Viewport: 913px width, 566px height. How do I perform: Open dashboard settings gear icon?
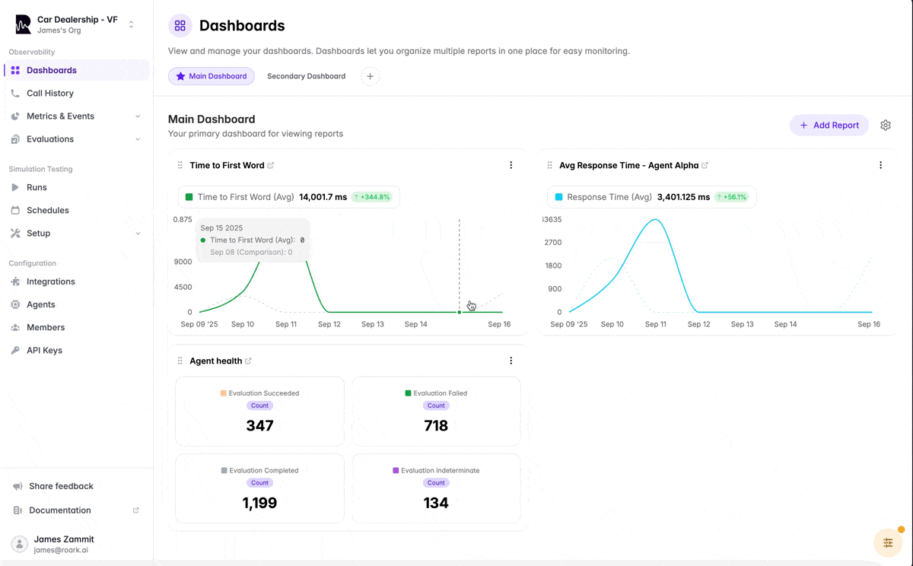886,126
